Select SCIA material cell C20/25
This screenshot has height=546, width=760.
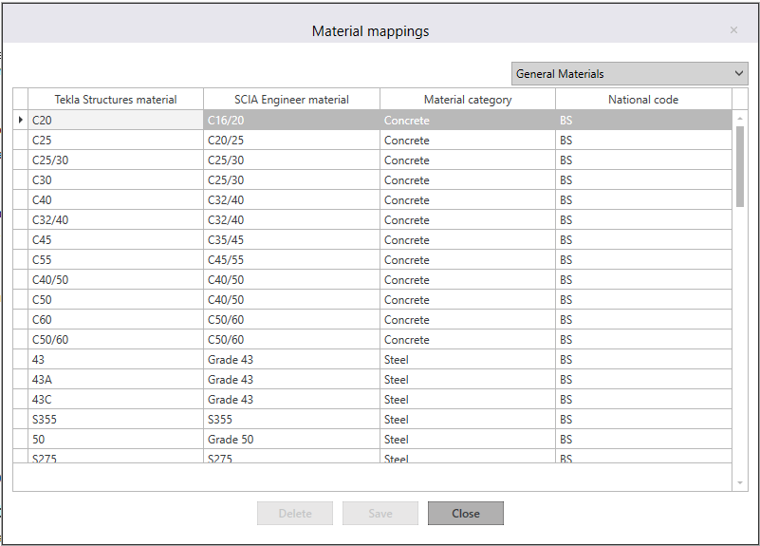[292, 141]
